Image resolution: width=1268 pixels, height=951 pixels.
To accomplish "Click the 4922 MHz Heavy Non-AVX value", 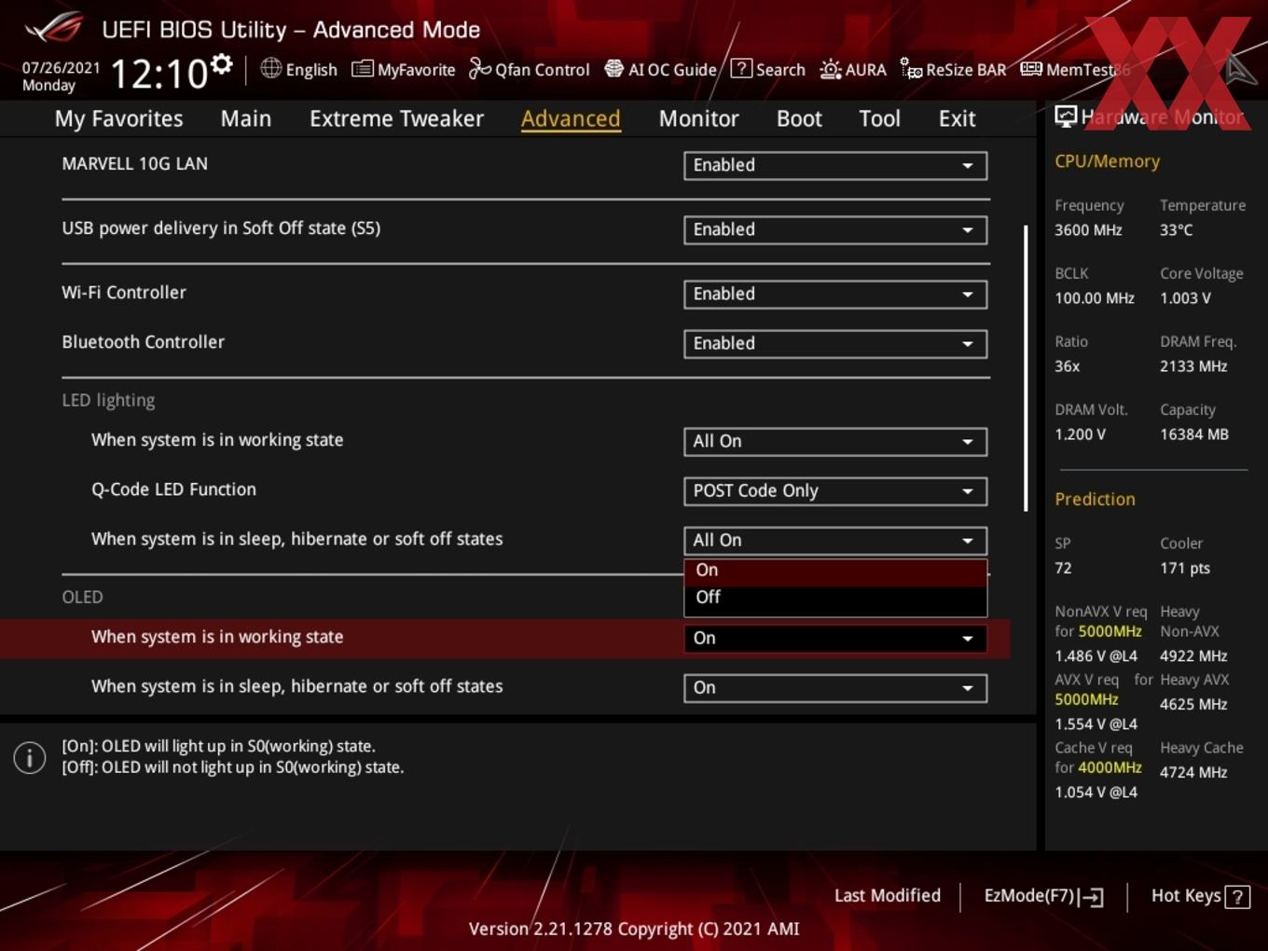I will (x=1193, y=655).
